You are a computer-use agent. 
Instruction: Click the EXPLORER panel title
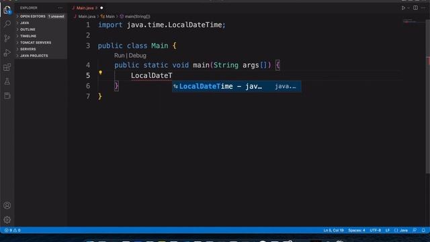pos(28,8)
